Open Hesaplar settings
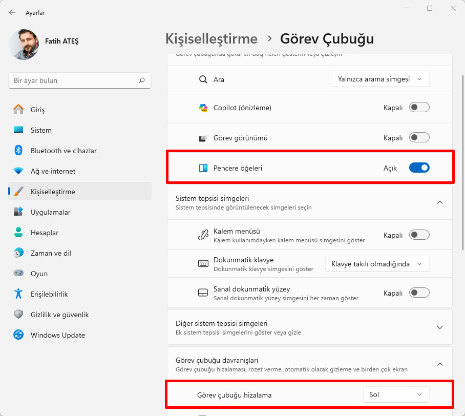 pyautogui.click(x=19, y=233)
